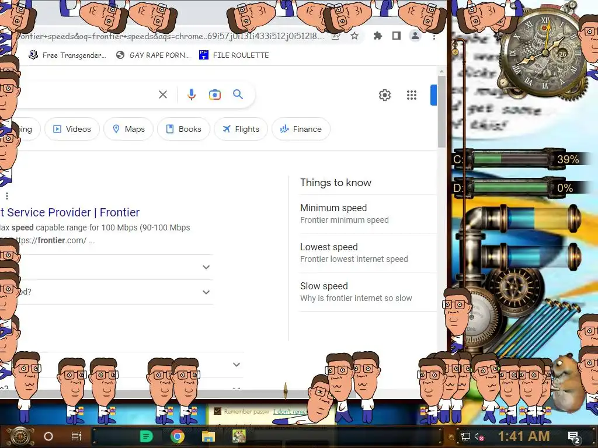598x448 pixels.
Task: Select the Books search filter
Action: point(183,129)
